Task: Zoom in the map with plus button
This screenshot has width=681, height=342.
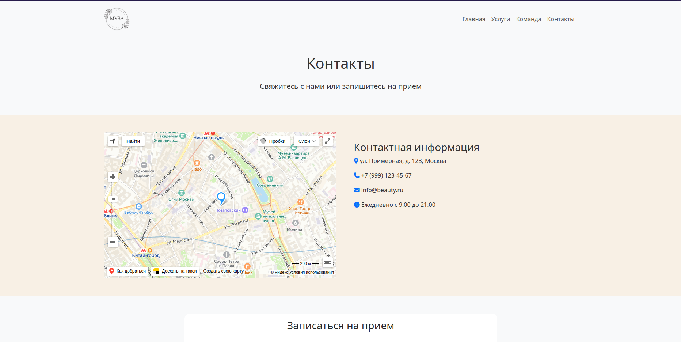Action: click(x=113, y=177)
